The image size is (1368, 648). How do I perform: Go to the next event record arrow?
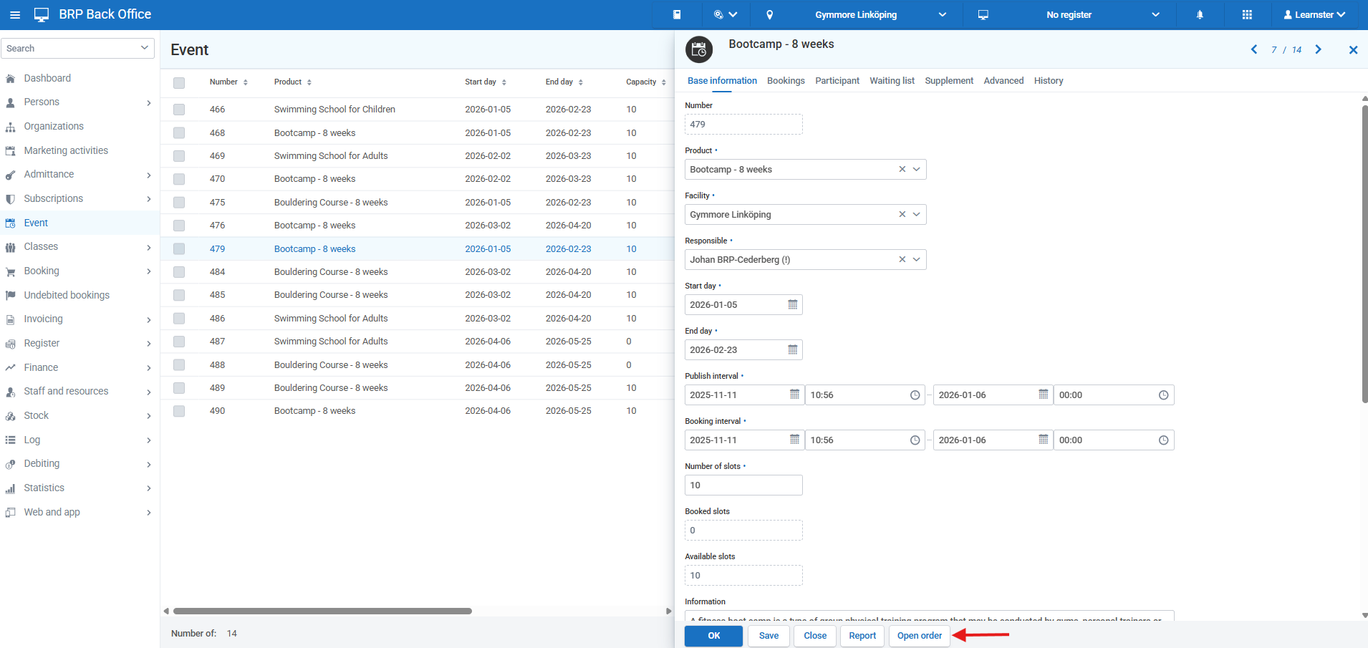pyautogui.click(x=1318, y=49)
